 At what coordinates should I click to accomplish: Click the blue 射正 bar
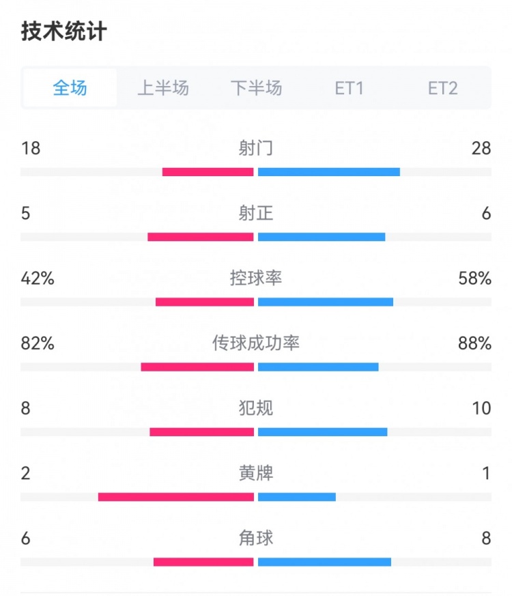322,237
